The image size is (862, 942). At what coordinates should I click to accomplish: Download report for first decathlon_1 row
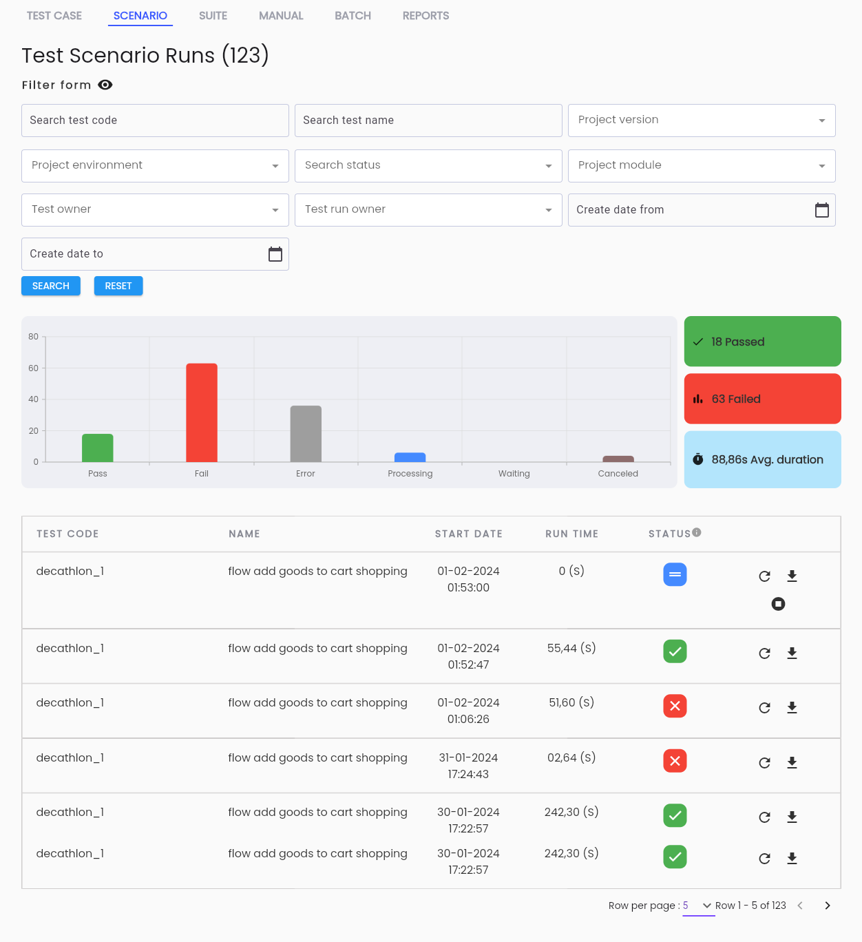[792, 576]
